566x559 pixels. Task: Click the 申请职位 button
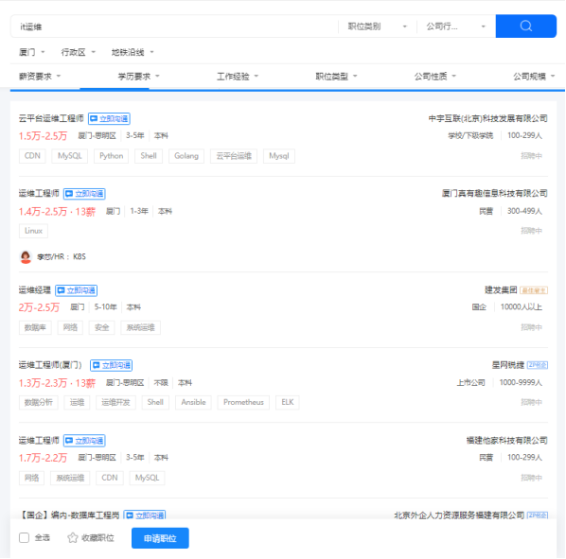[160, 538]
